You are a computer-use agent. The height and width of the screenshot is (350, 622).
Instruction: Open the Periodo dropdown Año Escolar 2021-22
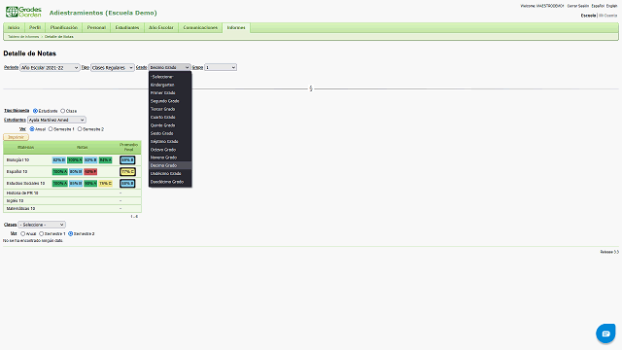(x=50, y=67)
